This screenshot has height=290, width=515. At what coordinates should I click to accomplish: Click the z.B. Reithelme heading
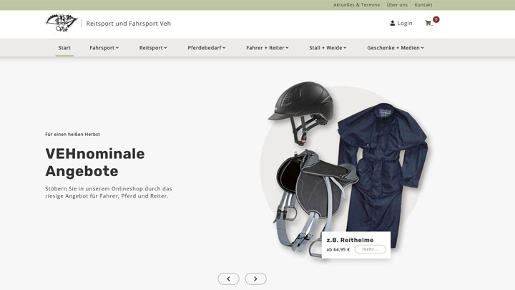(350, 240)
